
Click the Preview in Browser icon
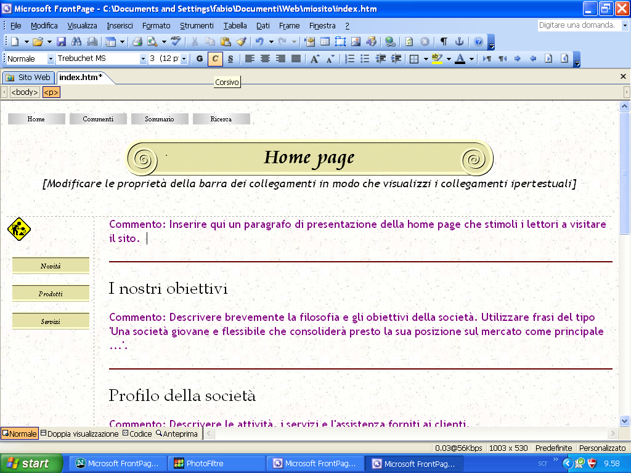coord(153,41)
